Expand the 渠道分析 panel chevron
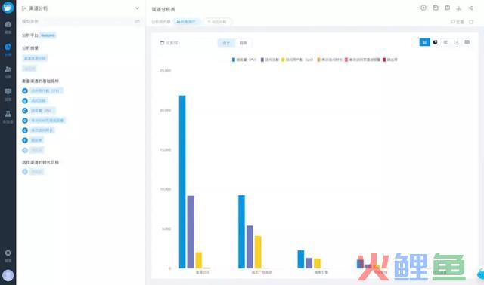484x285 pixels. click(137, 8)
